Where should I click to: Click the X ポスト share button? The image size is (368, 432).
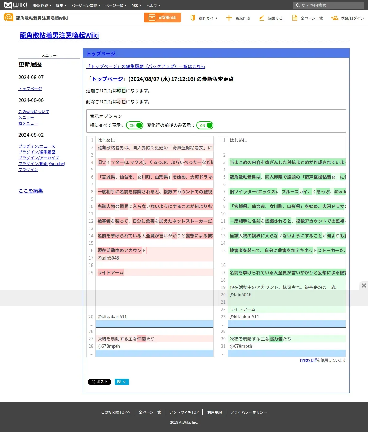99,382
